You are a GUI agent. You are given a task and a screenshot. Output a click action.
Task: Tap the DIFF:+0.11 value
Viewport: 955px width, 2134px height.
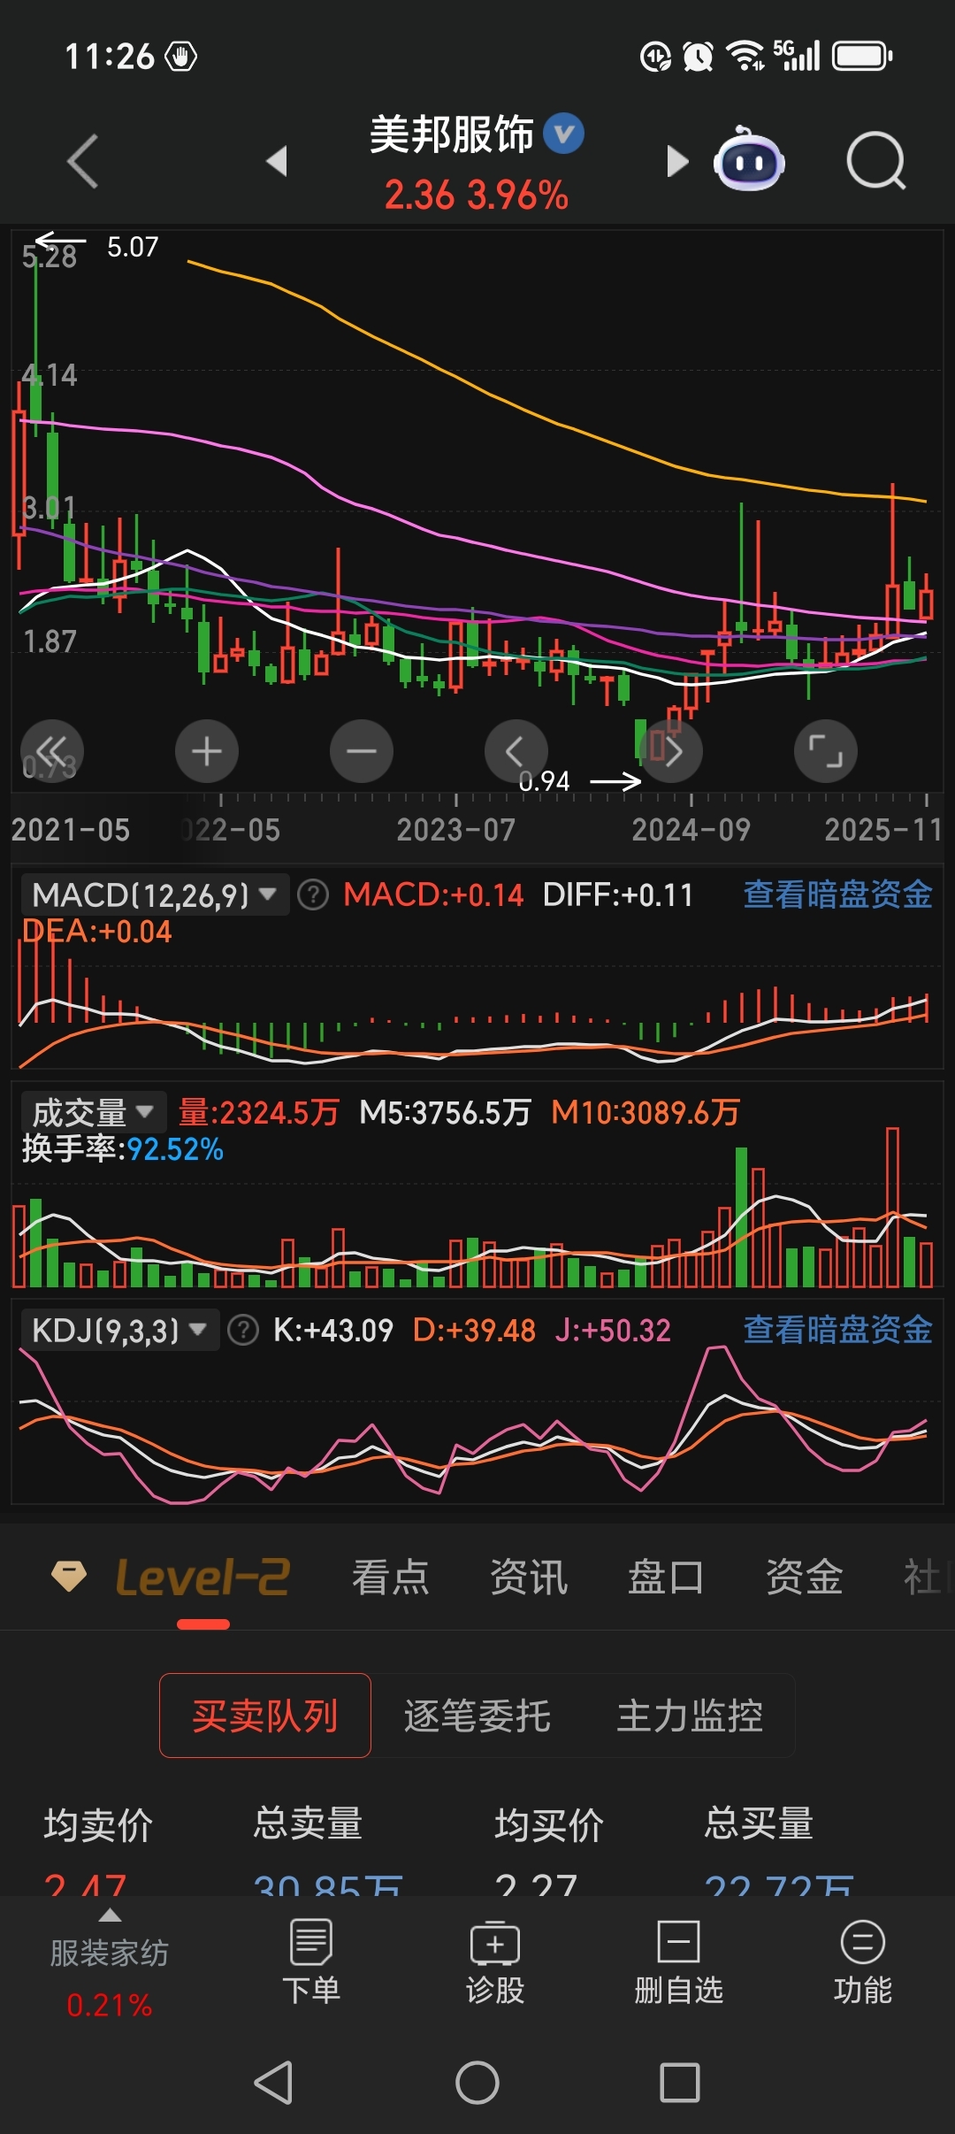click(617, 894)
